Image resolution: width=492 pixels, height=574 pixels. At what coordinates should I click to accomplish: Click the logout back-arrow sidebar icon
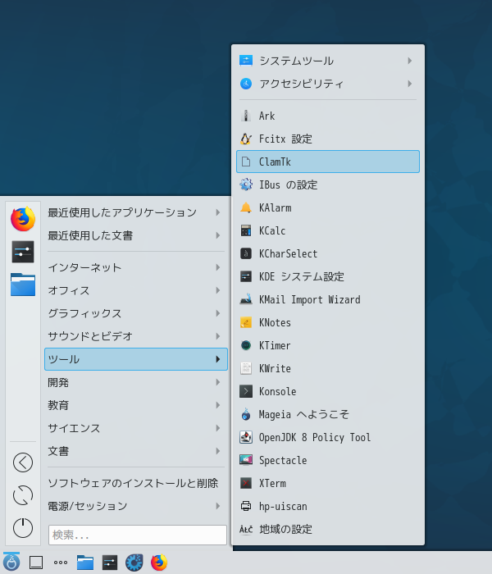pos(23,462)
